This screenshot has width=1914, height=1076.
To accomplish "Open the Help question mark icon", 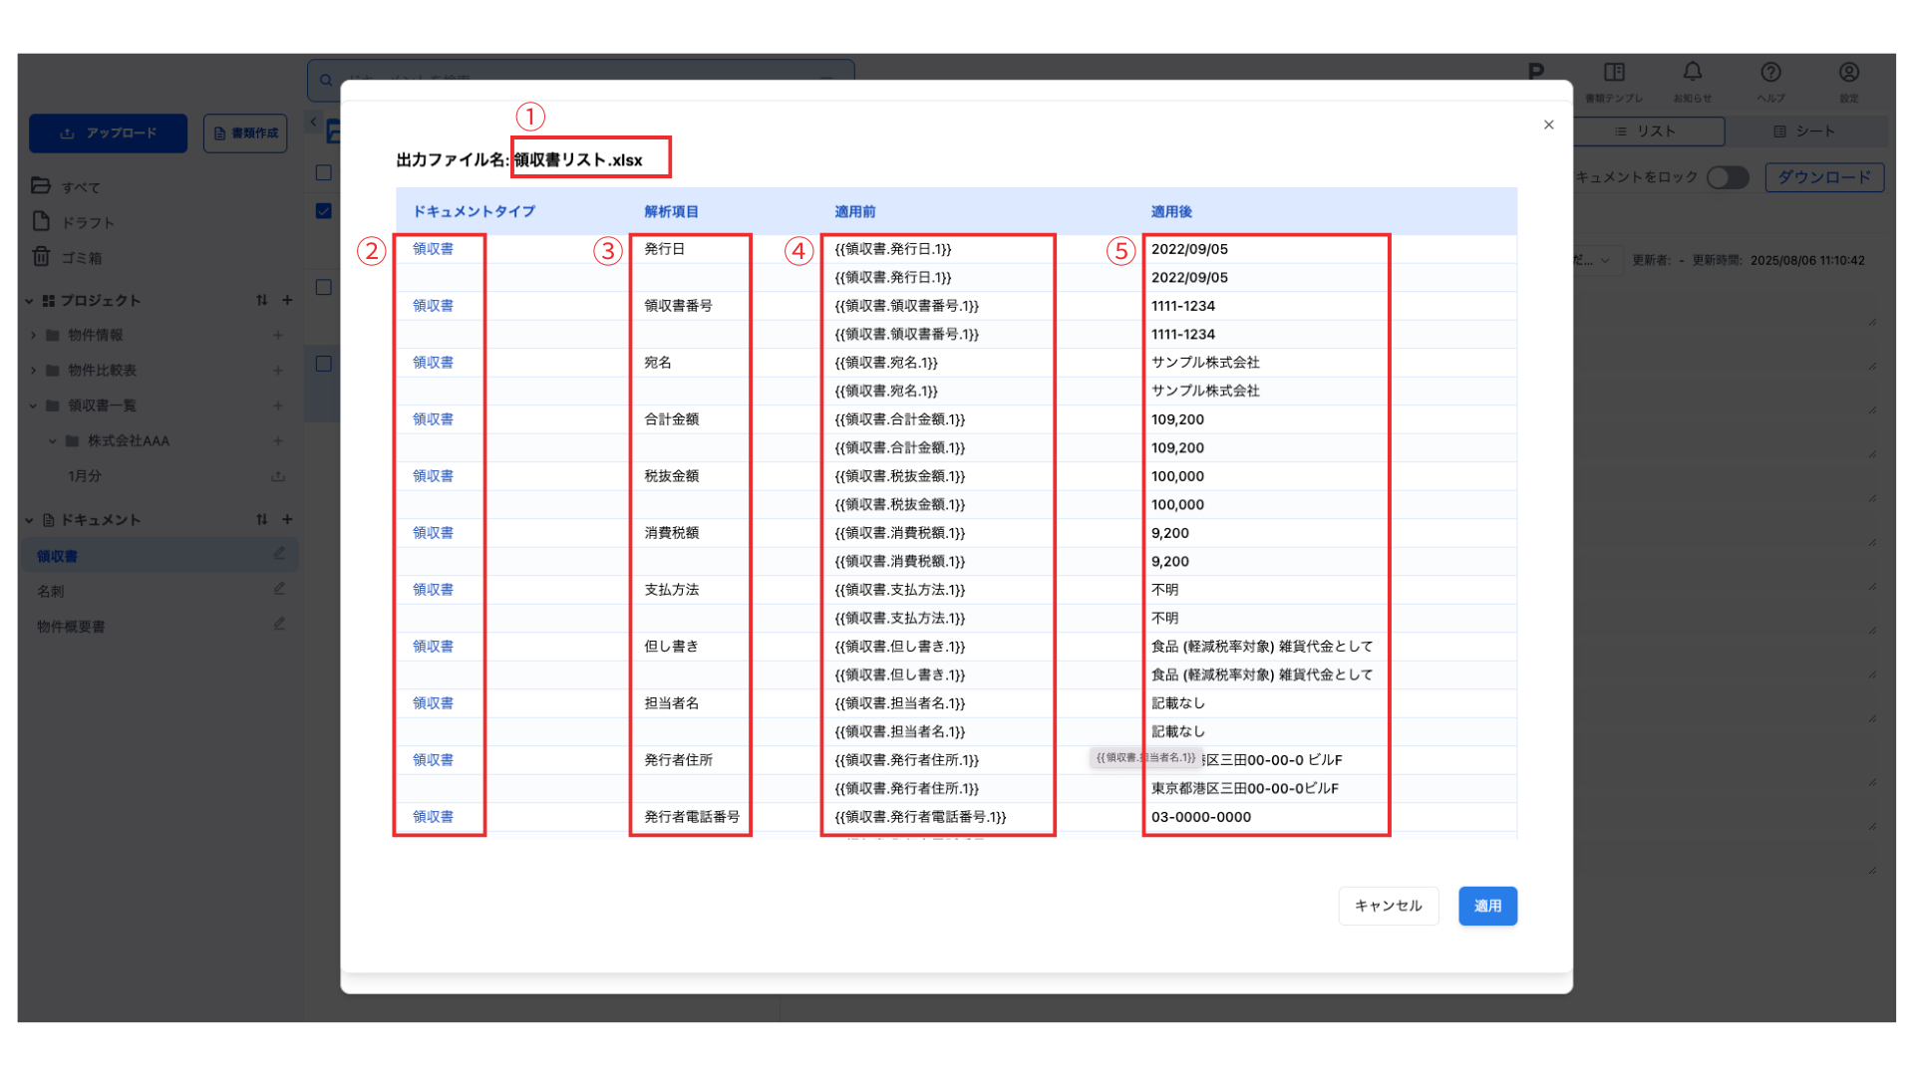I will pyautogui.click(x=1770, y=73).
